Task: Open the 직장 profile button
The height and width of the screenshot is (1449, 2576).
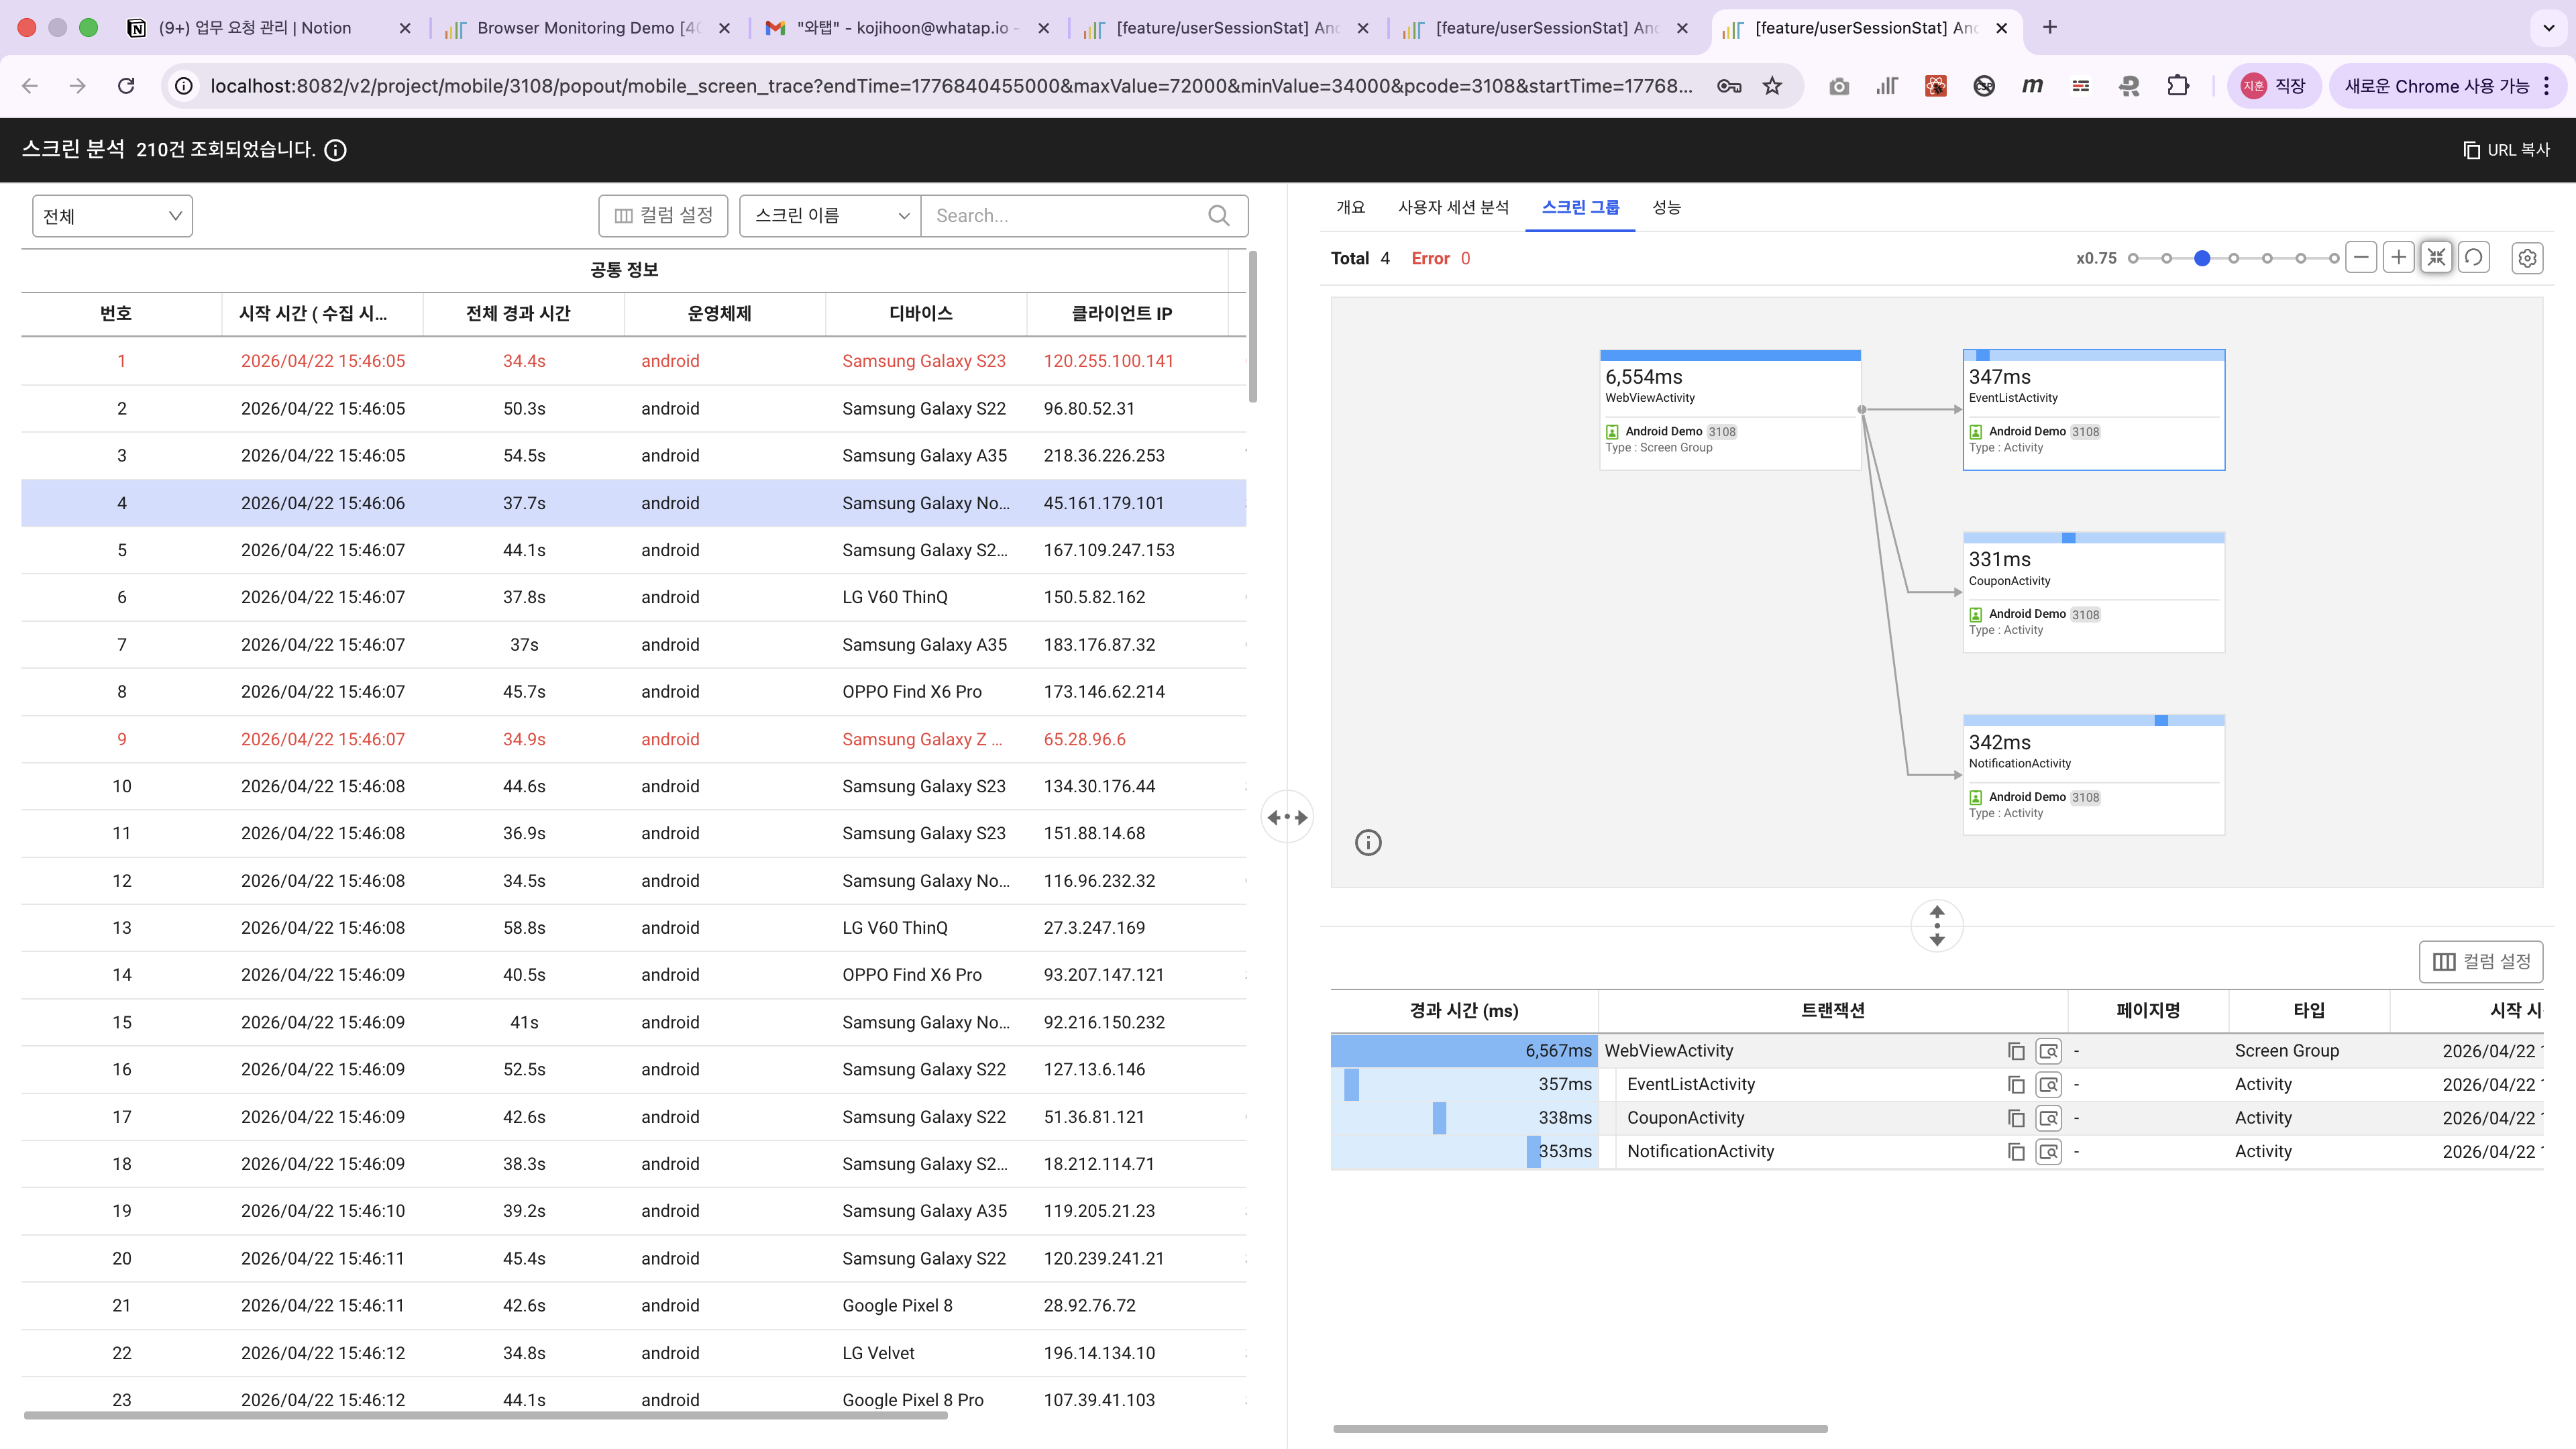Action: point(2273,86)
